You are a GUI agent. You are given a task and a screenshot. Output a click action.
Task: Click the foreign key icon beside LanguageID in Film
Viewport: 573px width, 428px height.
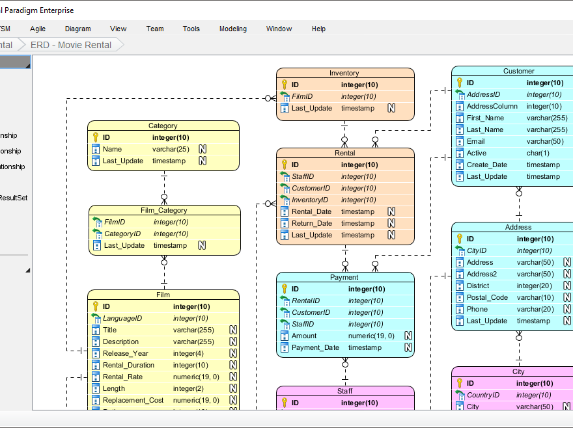tap(96, 318)
